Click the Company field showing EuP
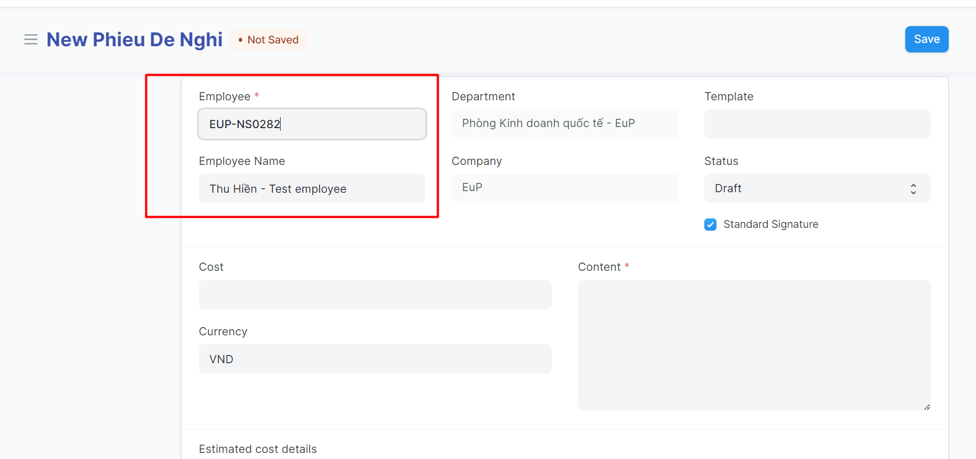 coord(564,188)
